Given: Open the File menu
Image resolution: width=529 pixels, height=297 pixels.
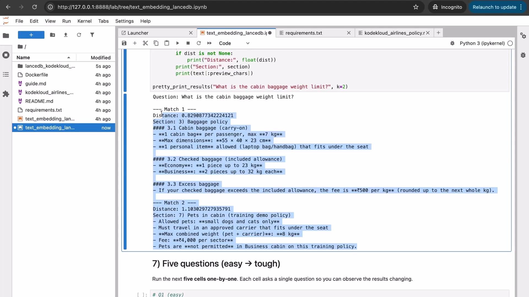Looking at the screenshot, I should click(19, 21).
